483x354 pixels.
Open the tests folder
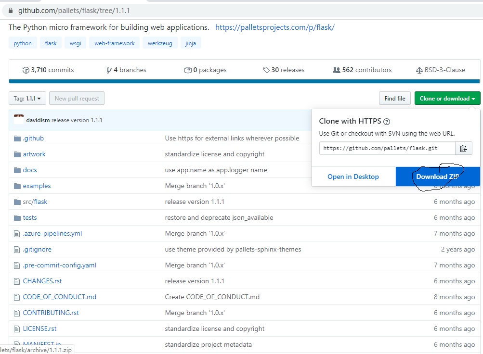[30, 218]
